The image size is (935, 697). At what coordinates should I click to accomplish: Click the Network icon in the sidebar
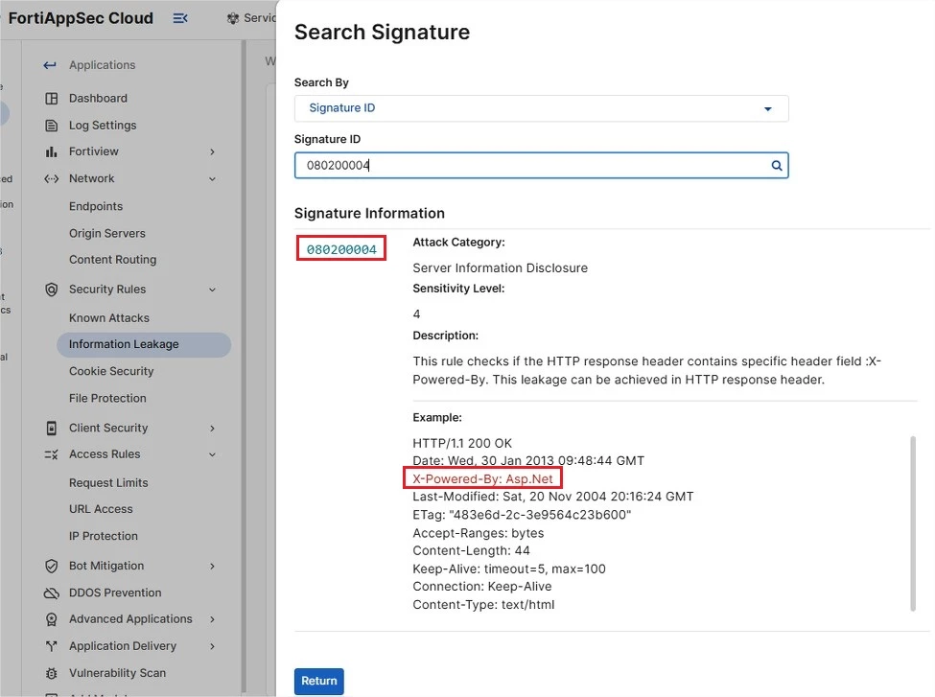click(52, 179)
